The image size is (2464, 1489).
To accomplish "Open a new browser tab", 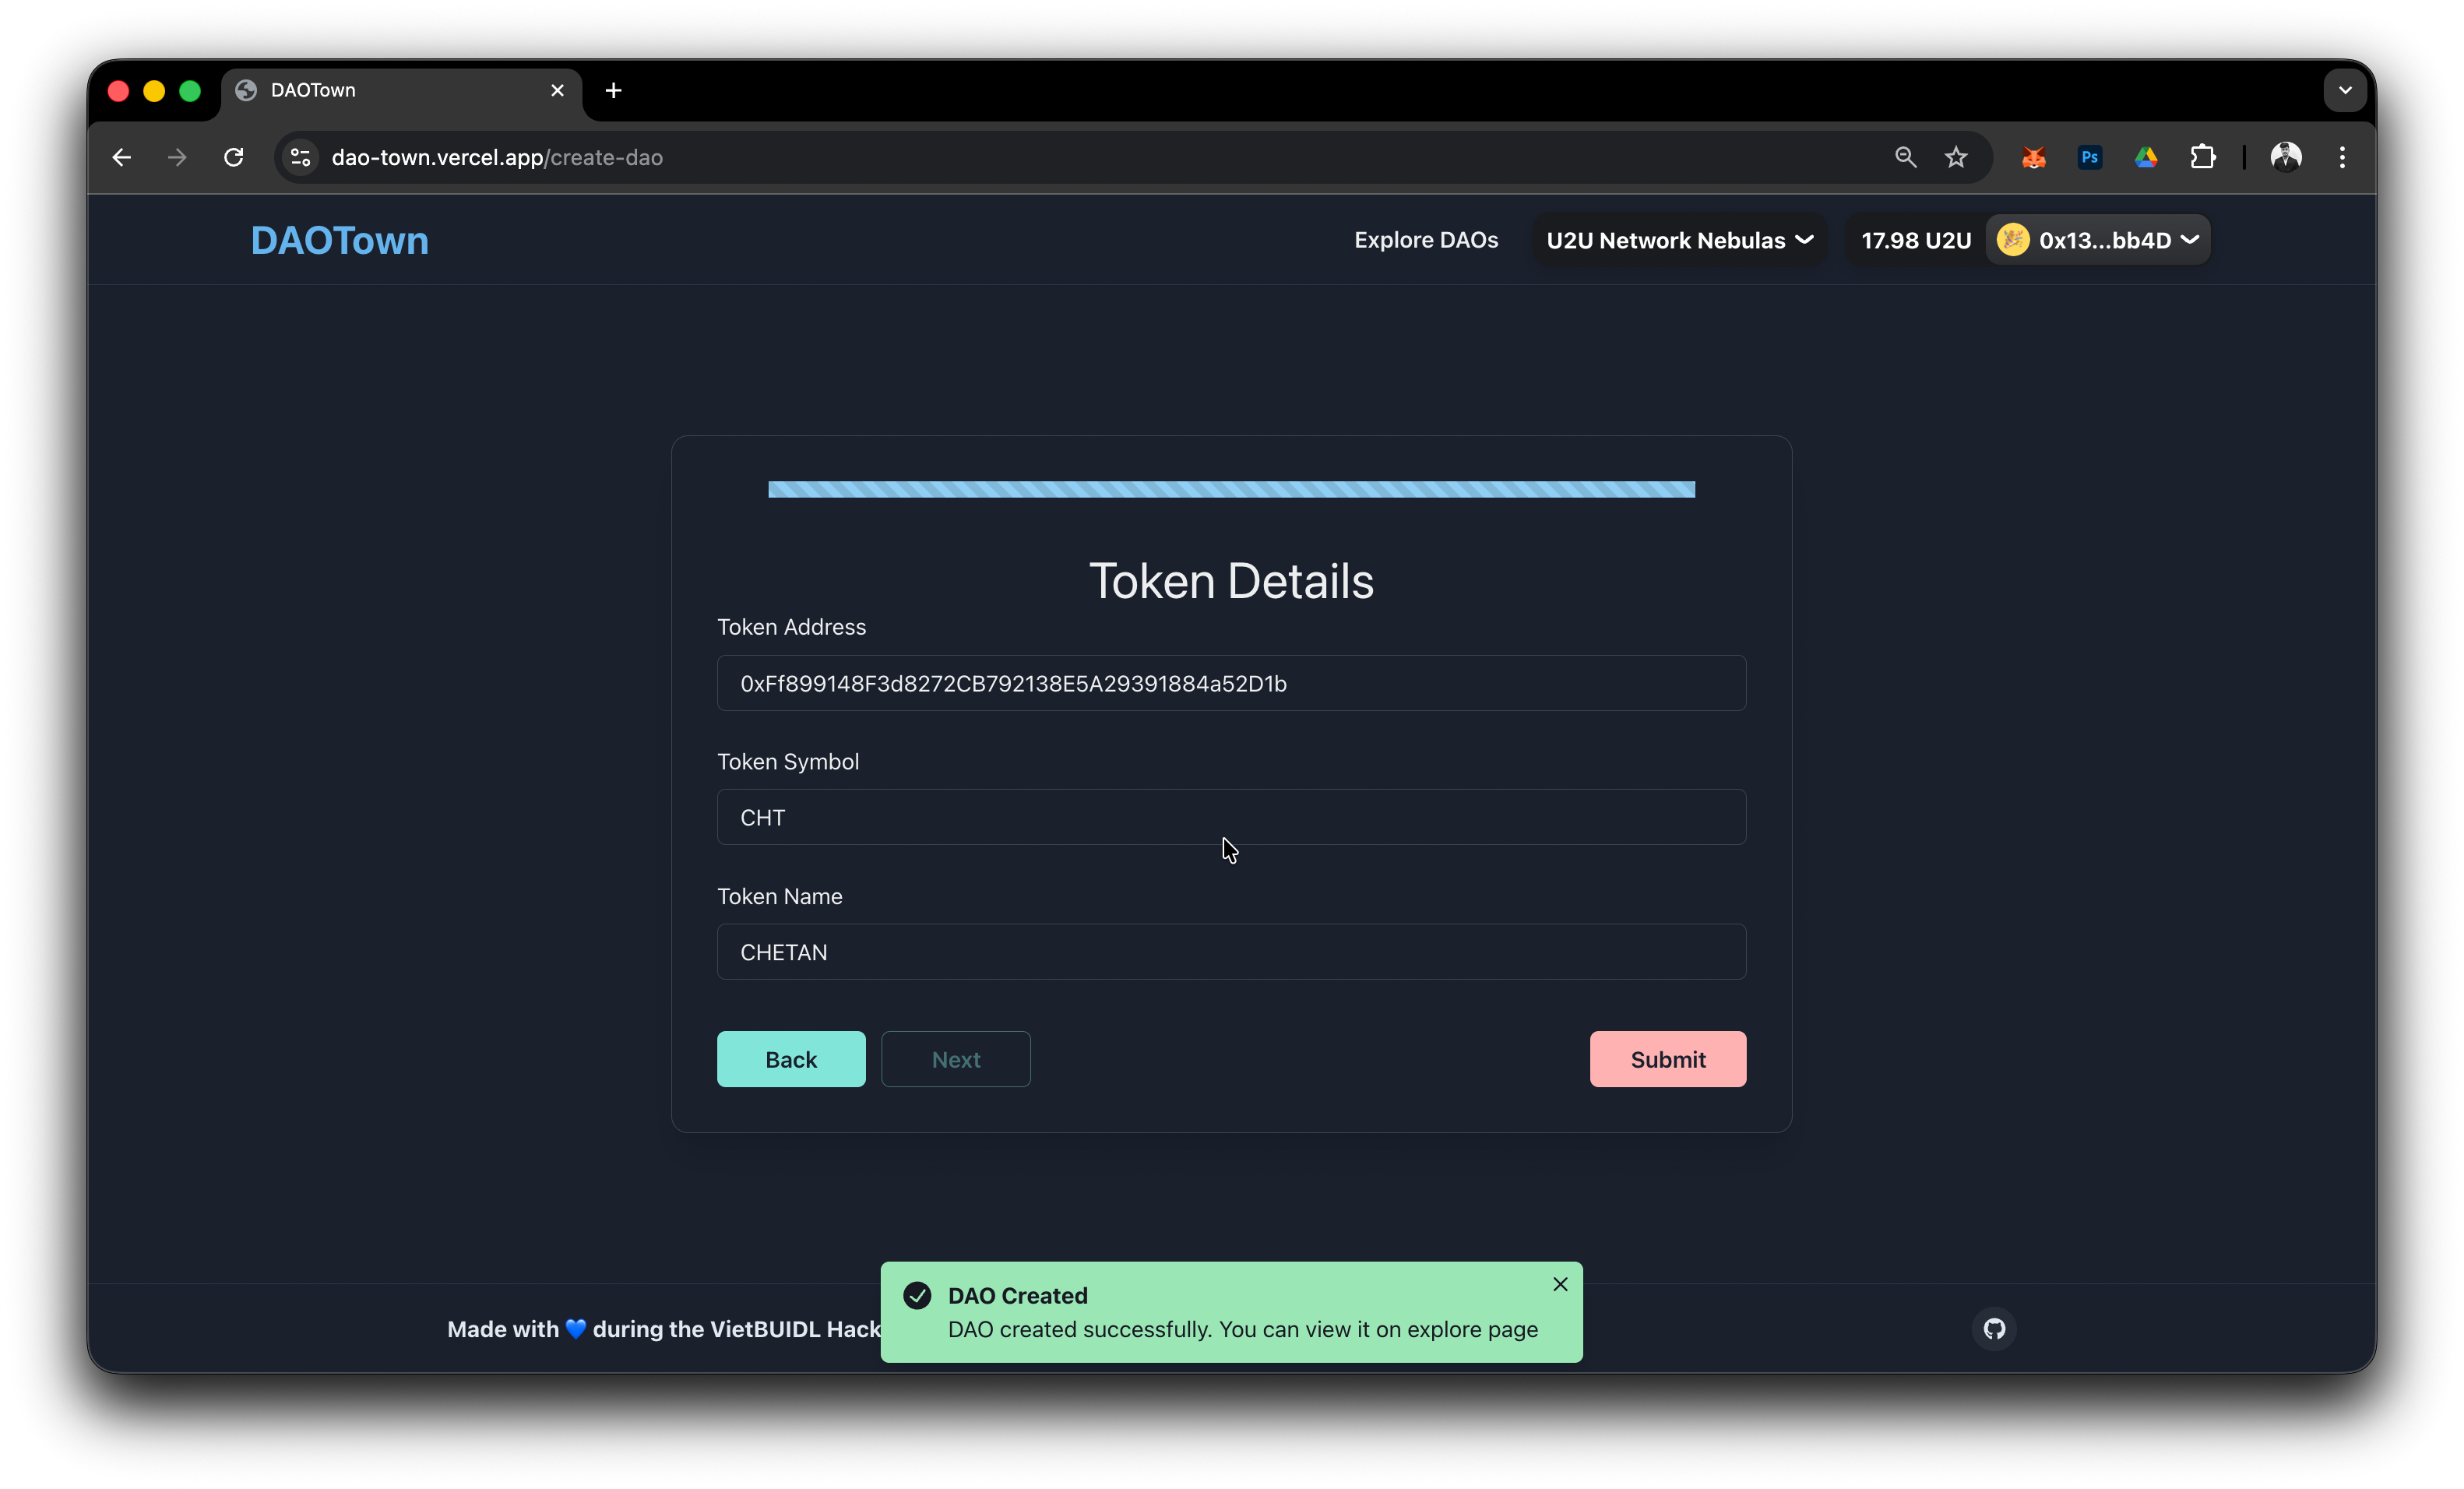I will pyautogui.click(x=614, y=90).
